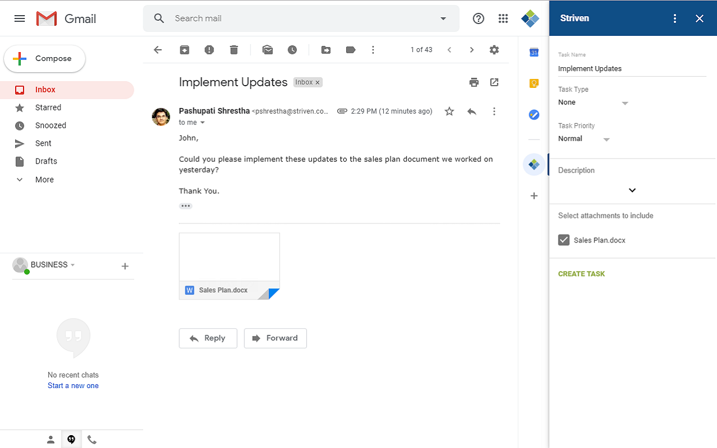Screen dimensions: 717x448
Task: Uncheck the Sales Plan.docx checkbox
Action: click(564, 240)
